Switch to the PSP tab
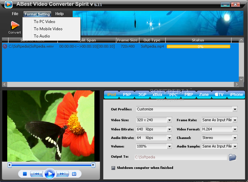The image size is (248, 182). pos(127,95)
